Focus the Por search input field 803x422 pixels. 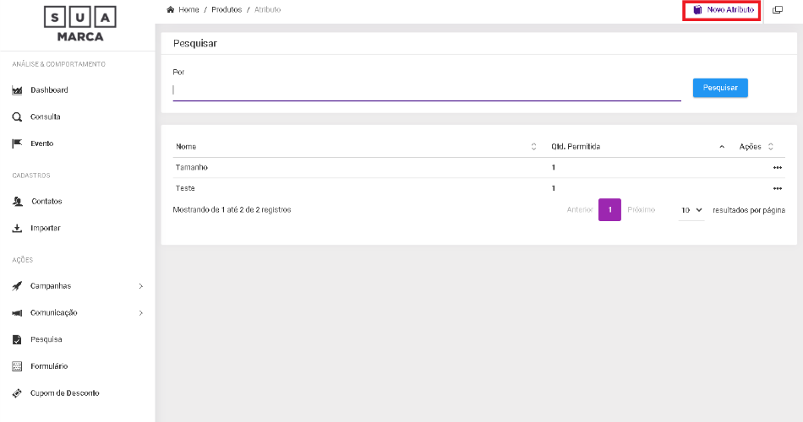point(426,90)
